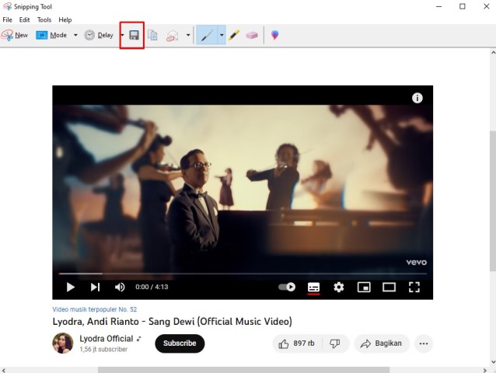Click the vertical scrollbar down arrow
Image resolution: width=496 pixels, height=373 pixels.
click(x=493, y=361)
